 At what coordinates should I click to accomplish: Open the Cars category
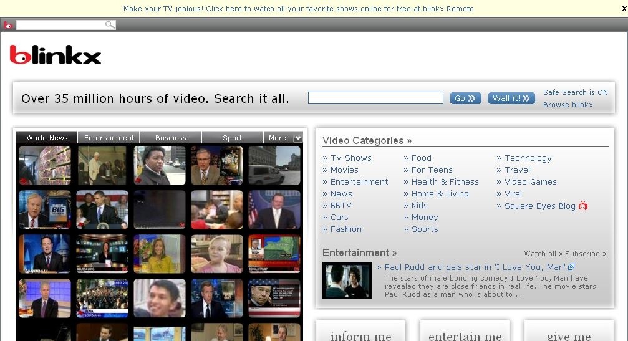(339, 218)
